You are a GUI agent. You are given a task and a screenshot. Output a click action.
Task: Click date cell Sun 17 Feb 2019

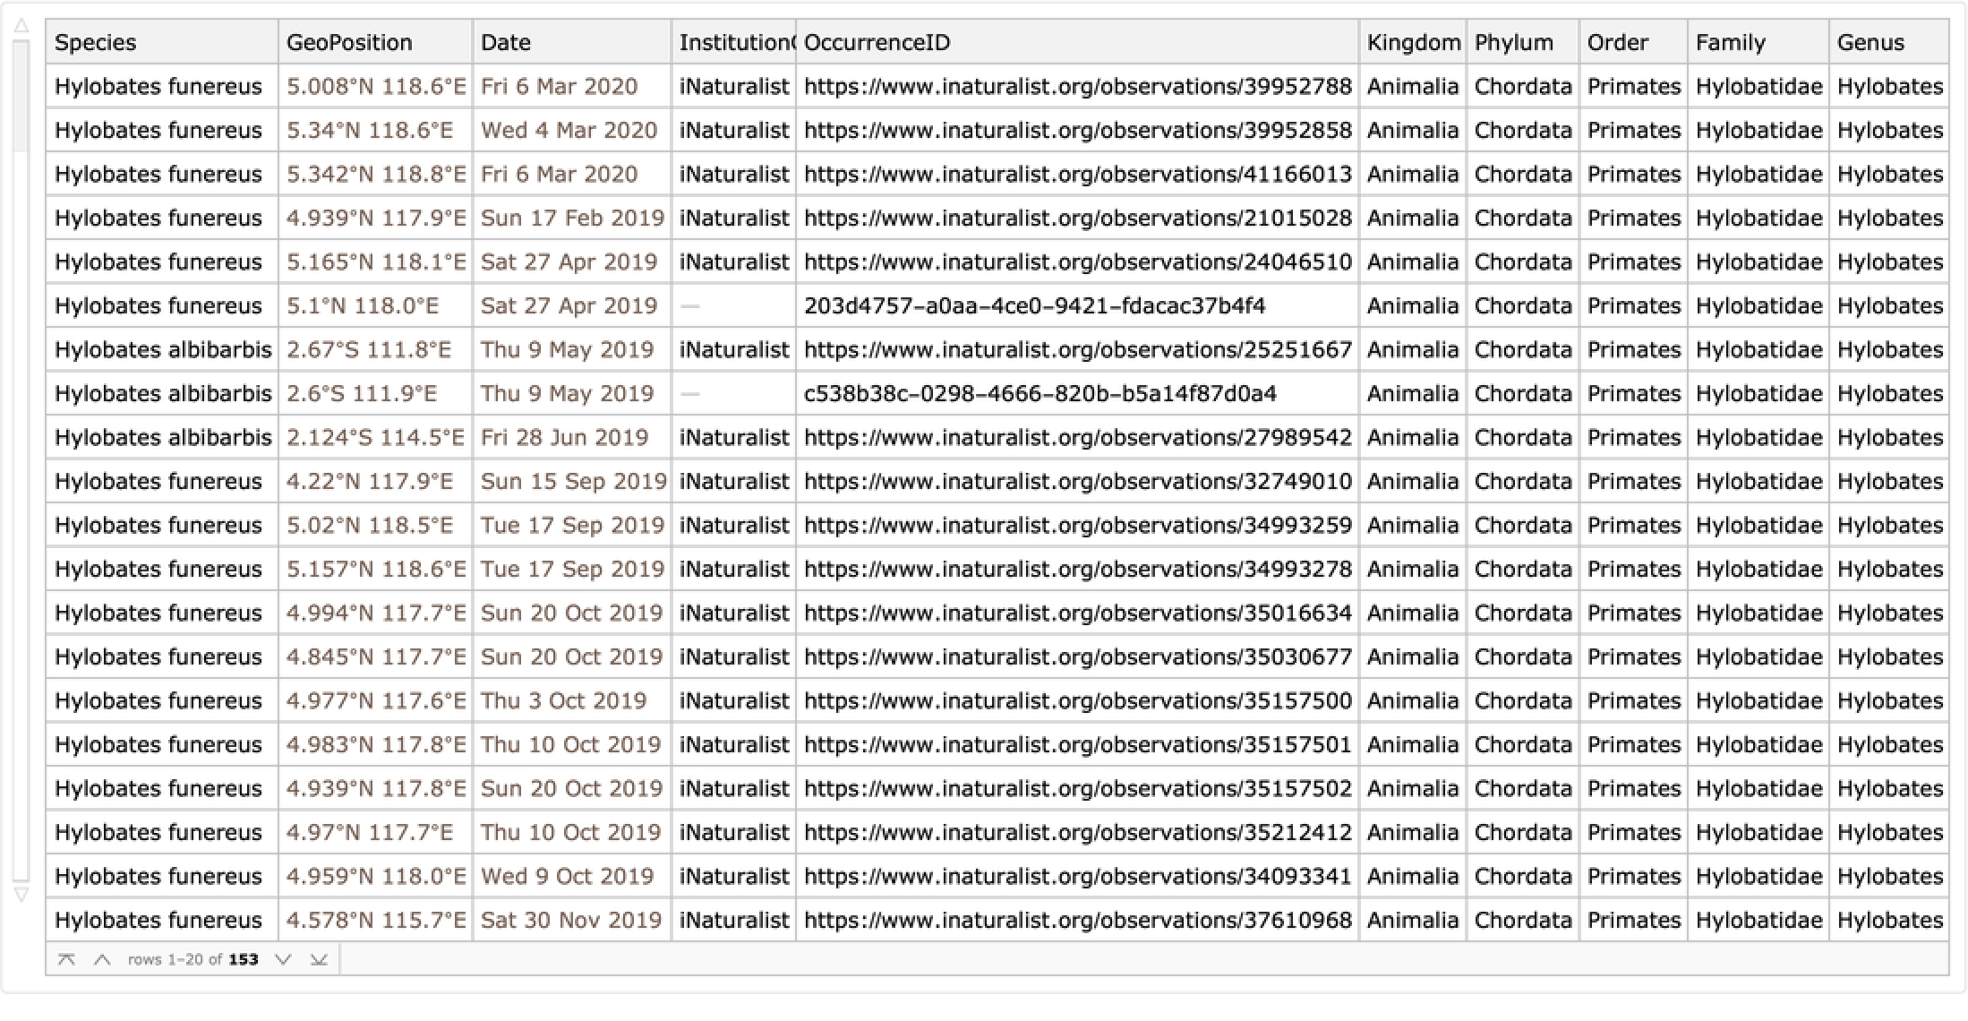tap(573, 219)
